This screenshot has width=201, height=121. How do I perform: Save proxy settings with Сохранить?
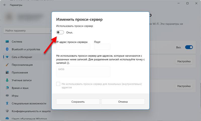[78, 102]
